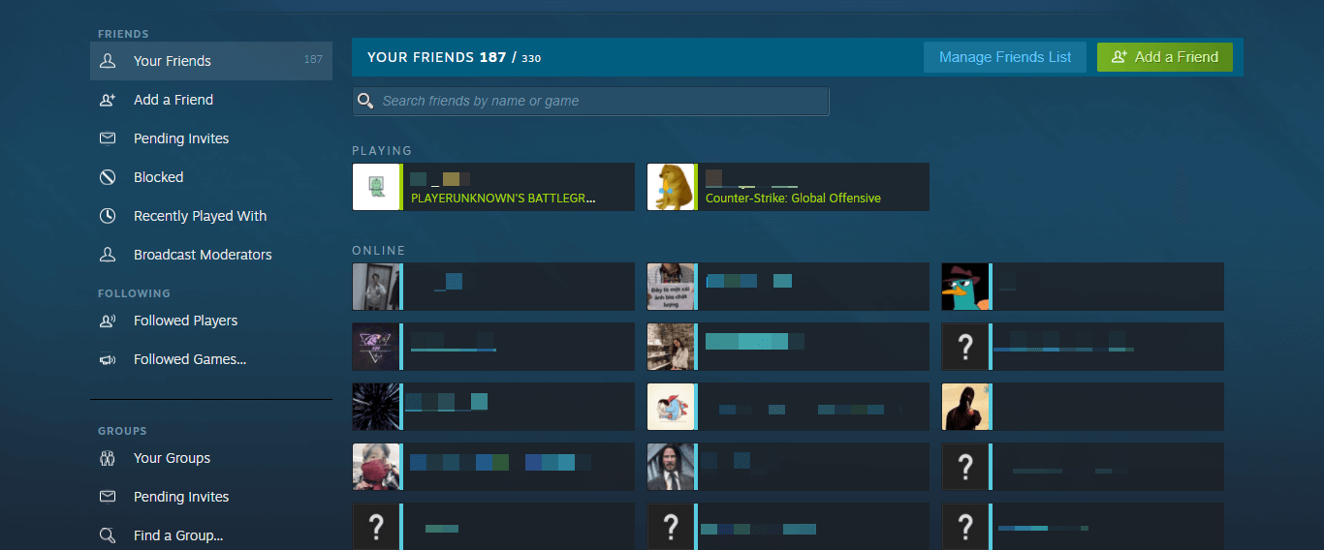Click the dark red hooded figure avatar

(x=965, y=407)
